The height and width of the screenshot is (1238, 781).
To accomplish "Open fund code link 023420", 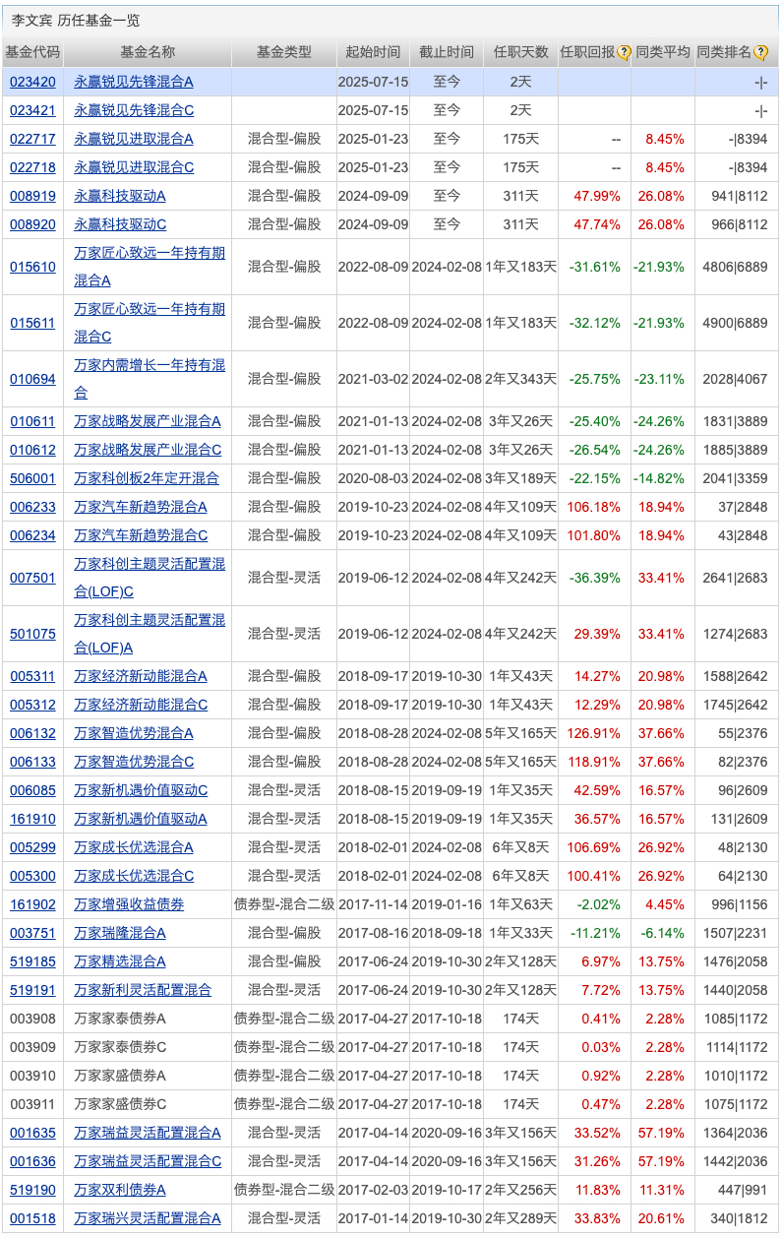I will click(x=32, y=82).
